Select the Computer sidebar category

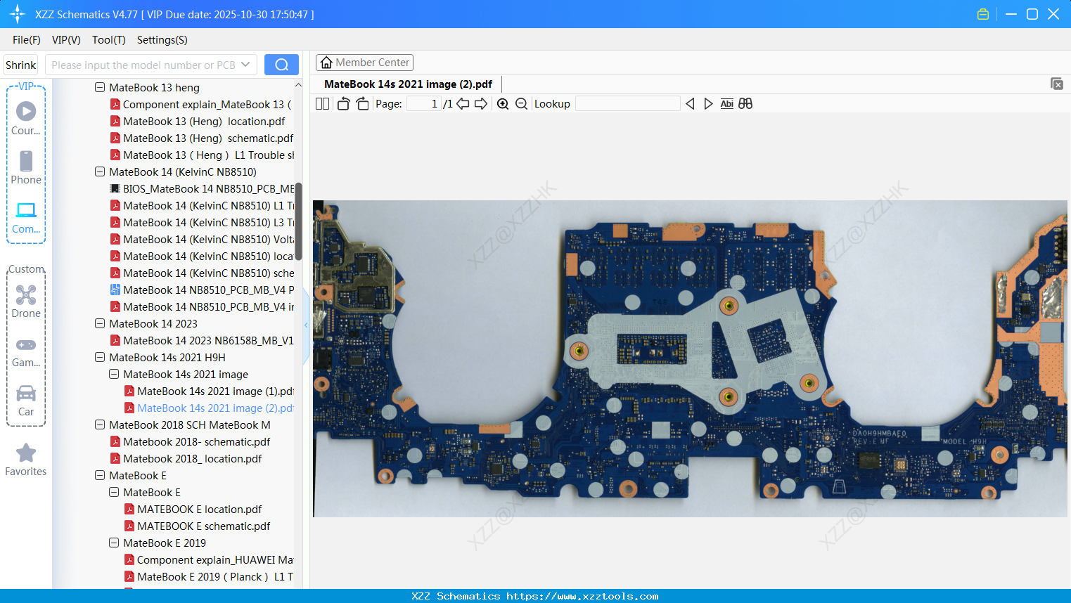click(x=26, y=218)
